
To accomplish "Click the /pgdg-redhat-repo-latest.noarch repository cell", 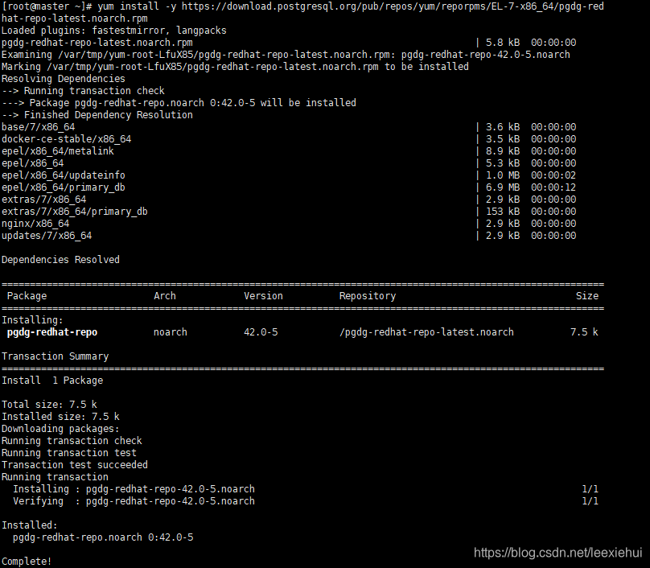I will coord(426,332).
